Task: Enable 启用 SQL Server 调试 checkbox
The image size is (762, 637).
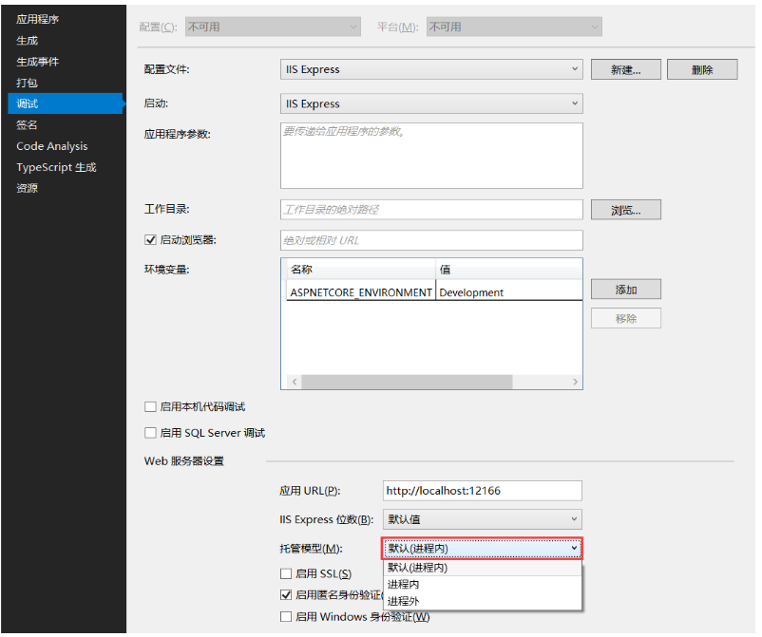Action: tap(150, 433)
